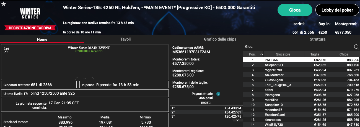Image resolution: width=360 pixels, height=127 pixels.
Task: Expand the payout list chevron
Action: coord(237,120)
